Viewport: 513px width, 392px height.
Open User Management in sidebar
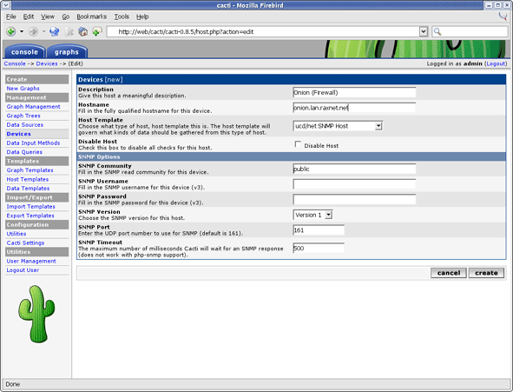tap(31, 261)
